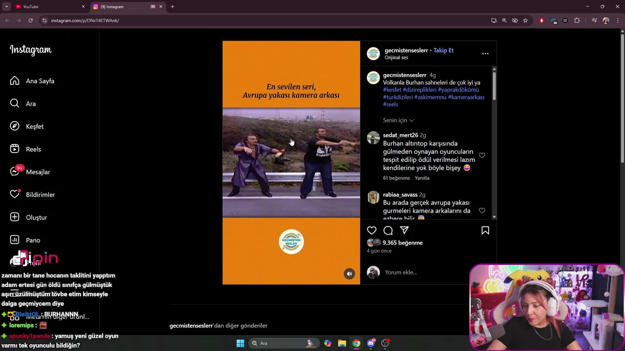Open Chrome profile avatar

coord(606,20)
